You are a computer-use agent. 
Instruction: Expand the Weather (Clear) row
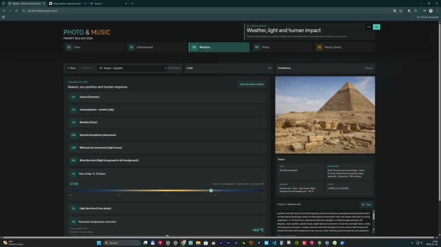point(167,122)
